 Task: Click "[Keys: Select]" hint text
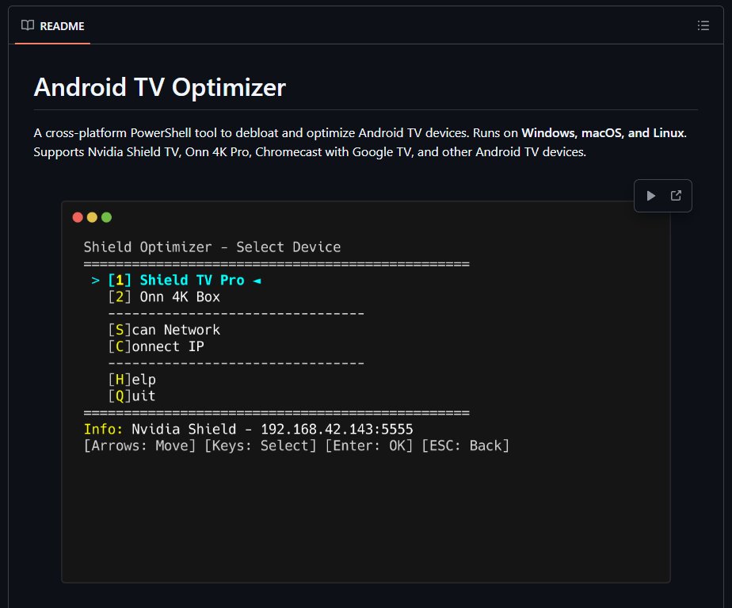[x=261, y=445]
